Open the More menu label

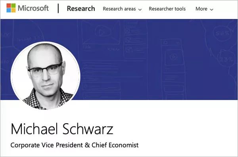coord(201,9)
